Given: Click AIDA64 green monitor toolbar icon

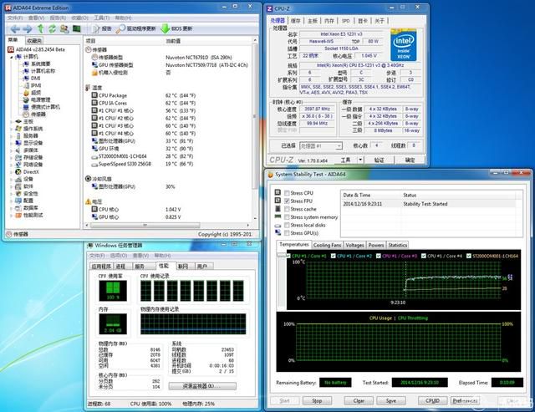Looking at the screenshot, I should 76,28.
